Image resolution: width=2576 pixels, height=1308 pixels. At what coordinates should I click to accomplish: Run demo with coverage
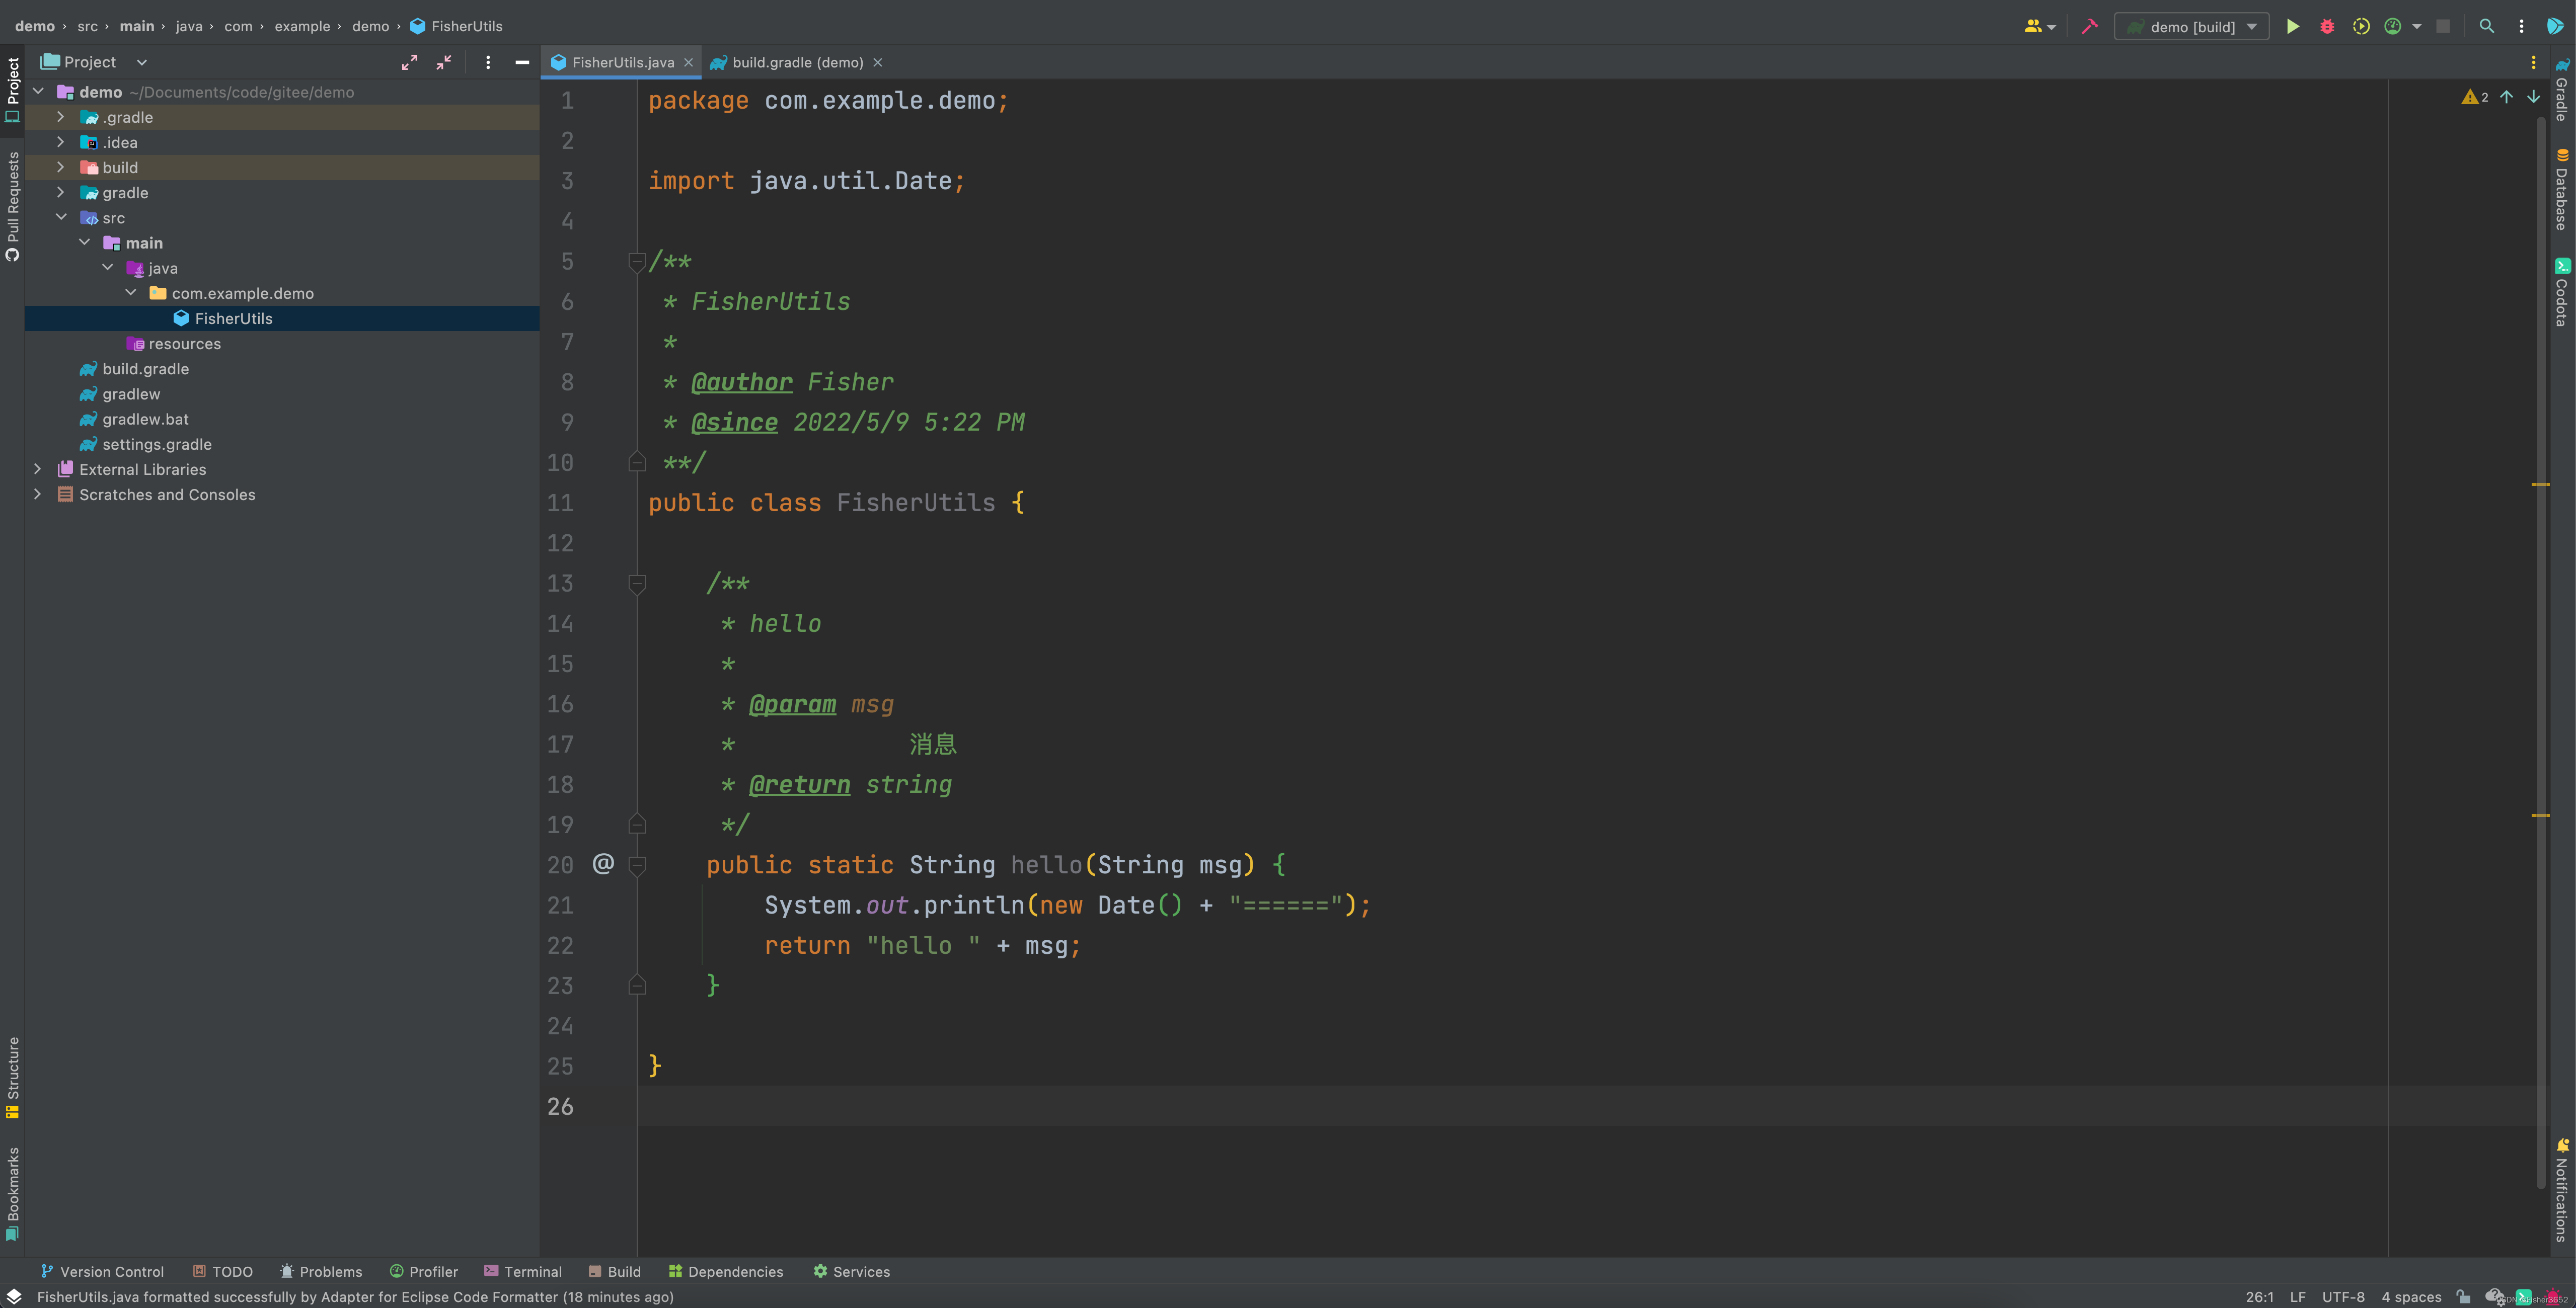click(2360, 27)
